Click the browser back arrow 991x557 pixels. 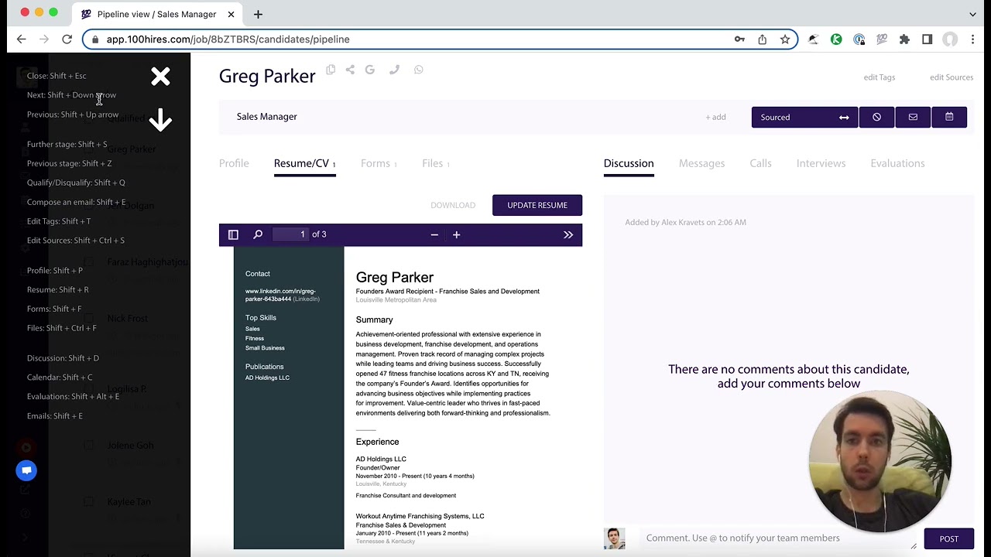click(21, 39)
